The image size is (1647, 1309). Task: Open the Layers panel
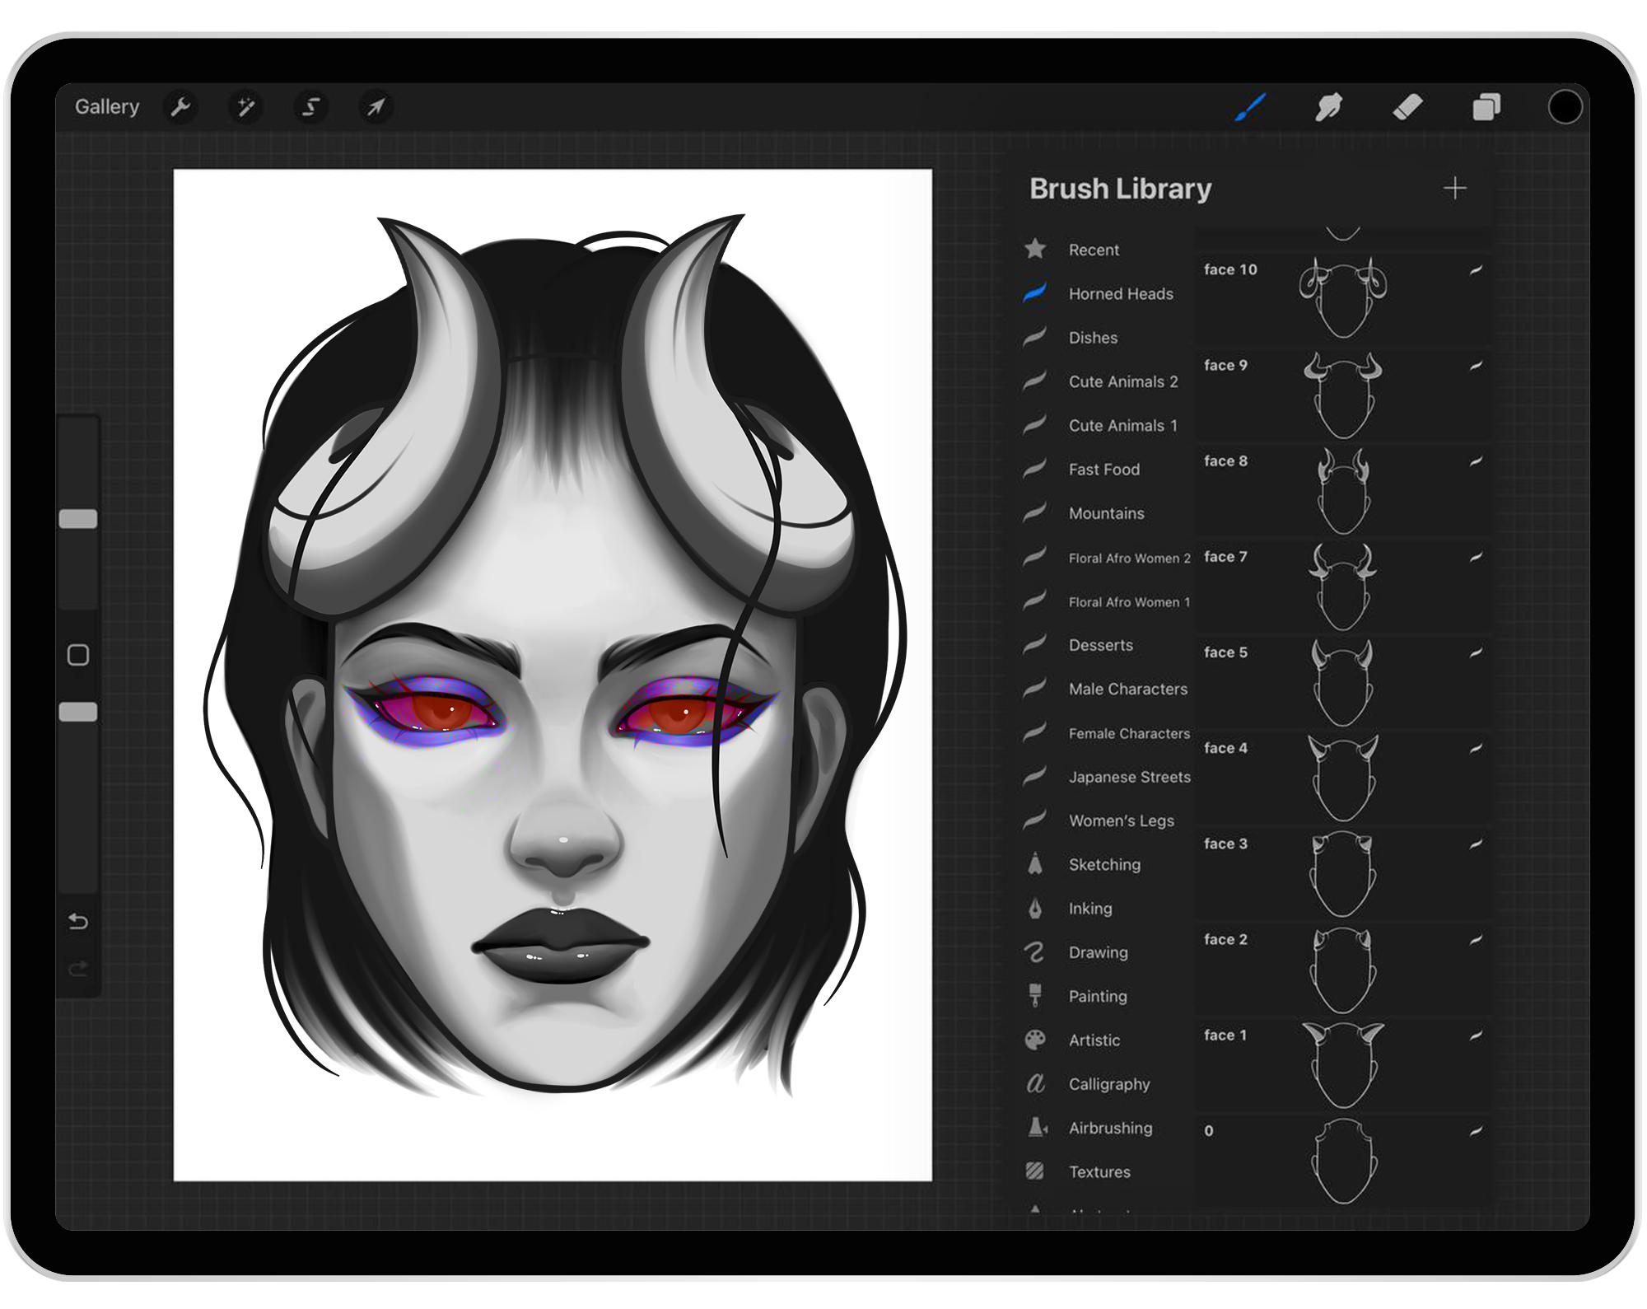(1487, 106)
